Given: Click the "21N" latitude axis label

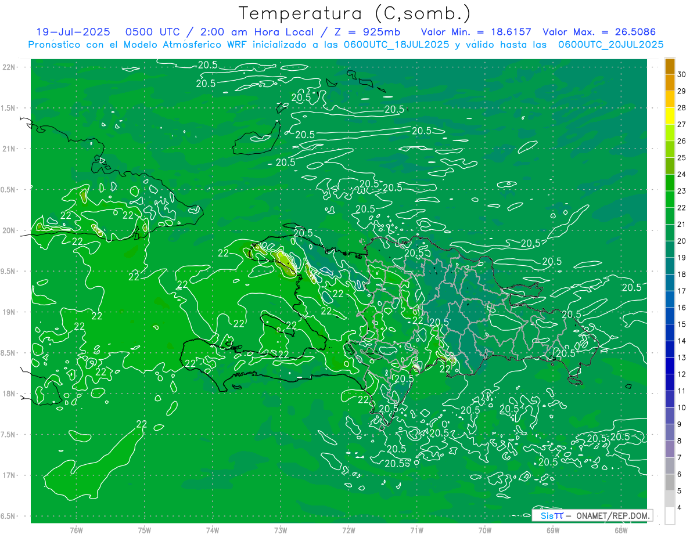Looking at the screenshot, I should (x=9, y=149).
